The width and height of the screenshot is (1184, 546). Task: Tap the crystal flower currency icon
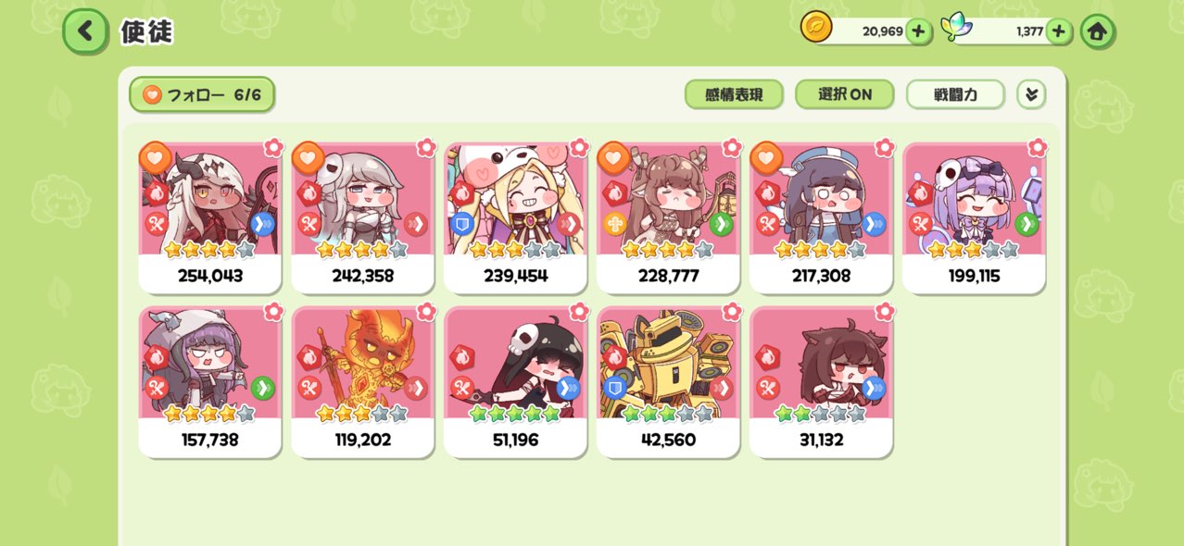pyautogui.click(x=954, y=29)
